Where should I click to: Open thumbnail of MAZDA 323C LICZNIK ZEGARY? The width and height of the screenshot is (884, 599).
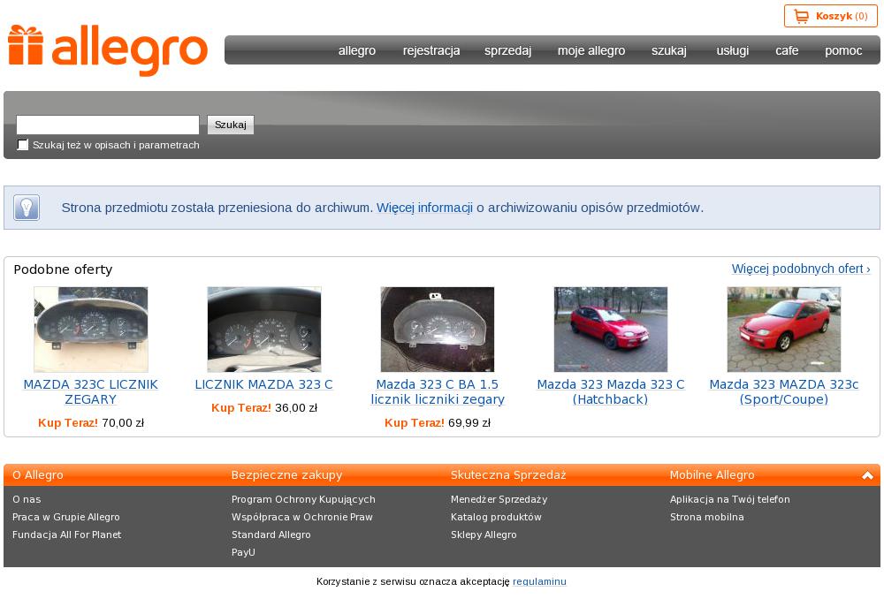click(91, 329)
